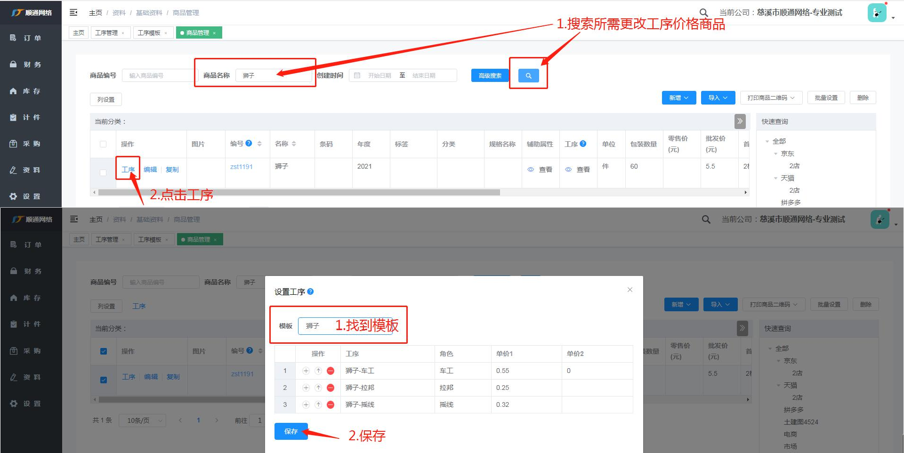Open the 计件 menu in the top sidebar
This screenshot has height=453, width=904.
pyautogui.click(x=31, y=117)
